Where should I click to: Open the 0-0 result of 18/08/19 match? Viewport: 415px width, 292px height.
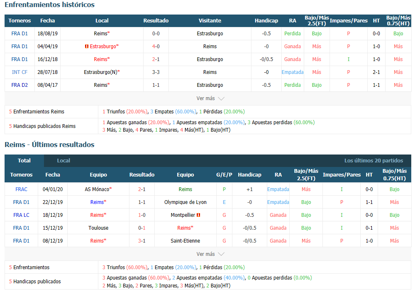point(156,33)
